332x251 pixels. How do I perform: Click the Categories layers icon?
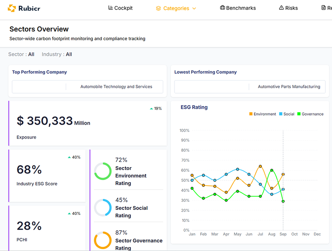point(158,8)
